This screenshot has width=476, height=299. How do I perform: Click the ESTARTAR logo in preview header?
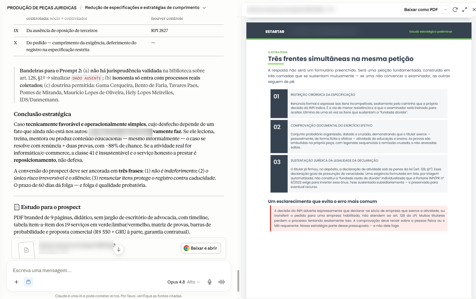click(x=275, y=32)
